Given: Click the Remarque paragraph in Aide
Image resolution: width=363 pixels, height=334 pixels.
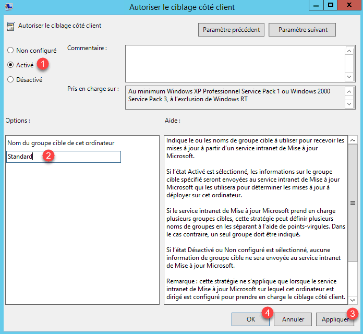Looking at the screenshot, I should (256, 289).
